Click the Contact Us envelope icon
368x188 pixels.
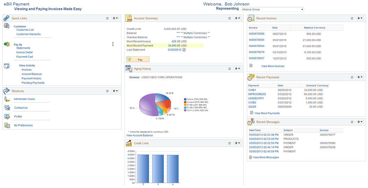(7, 108)
